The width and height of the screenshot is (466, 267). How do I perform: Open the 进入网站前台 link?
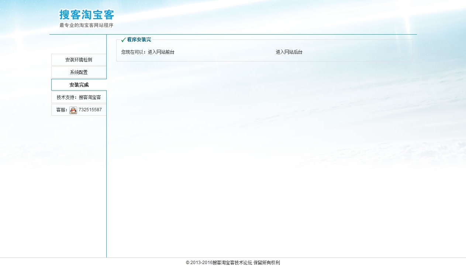(x=161, y=52)
